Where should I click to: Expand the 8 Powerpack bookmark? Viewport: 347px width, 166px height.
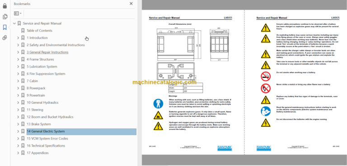tap(18, 88)
